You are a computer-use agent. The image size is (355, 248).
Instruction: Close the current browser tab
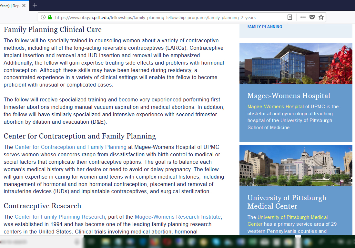pos(24,5)
